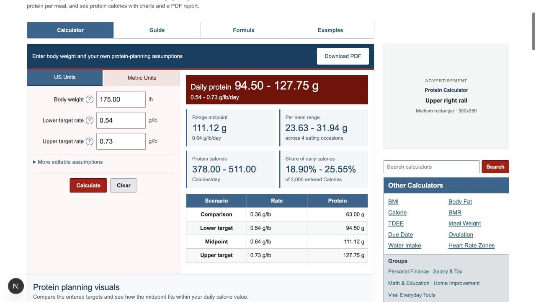Select the US Units tab
The image size is (536, 302).
click(65, 78)
